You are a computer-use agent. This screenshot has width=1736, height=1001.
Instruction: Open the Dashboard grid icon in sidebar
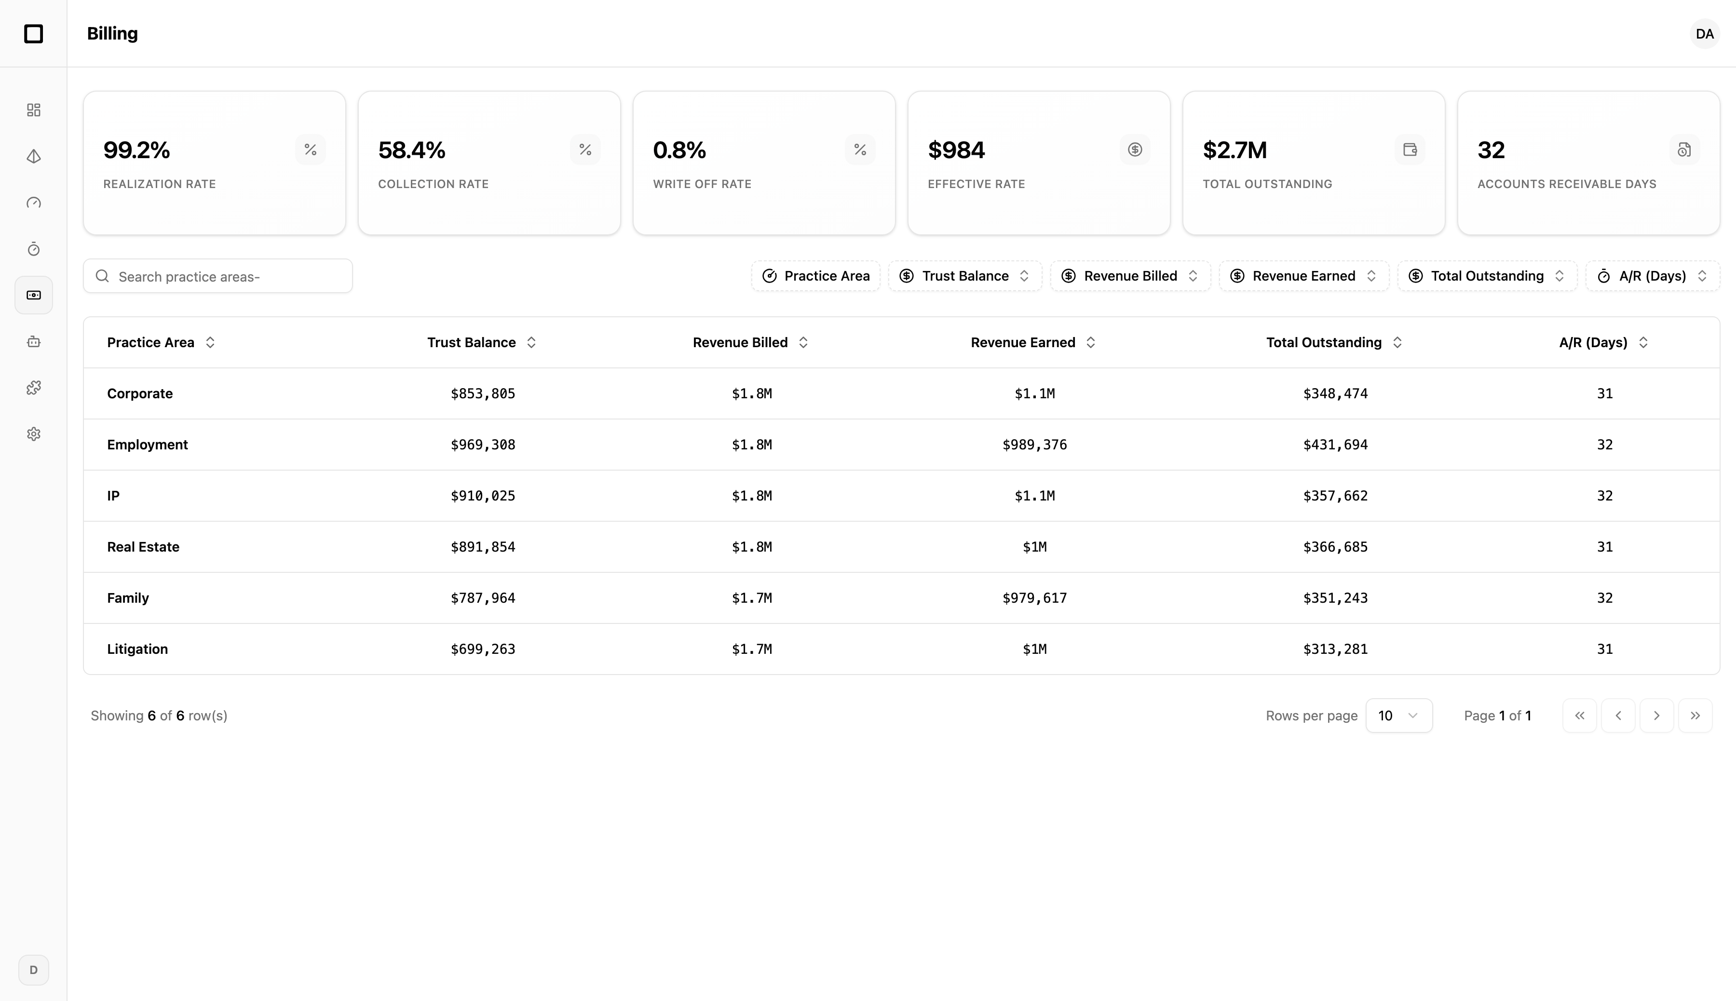coord(33,109)
